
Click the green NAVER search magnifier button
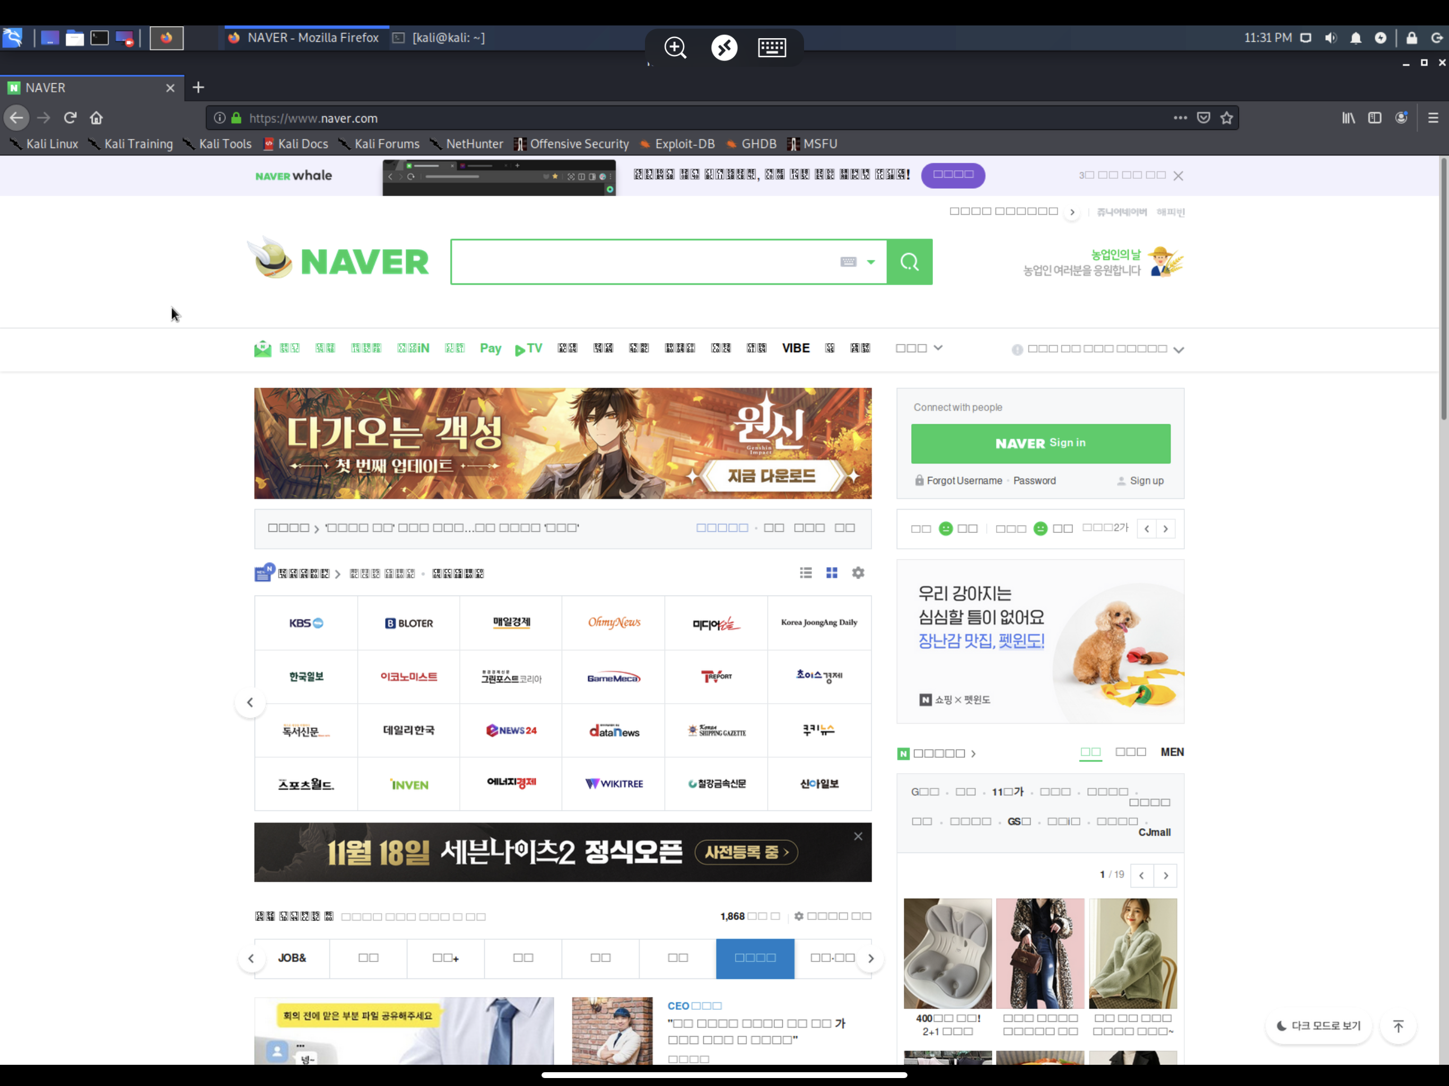point(909,262)
